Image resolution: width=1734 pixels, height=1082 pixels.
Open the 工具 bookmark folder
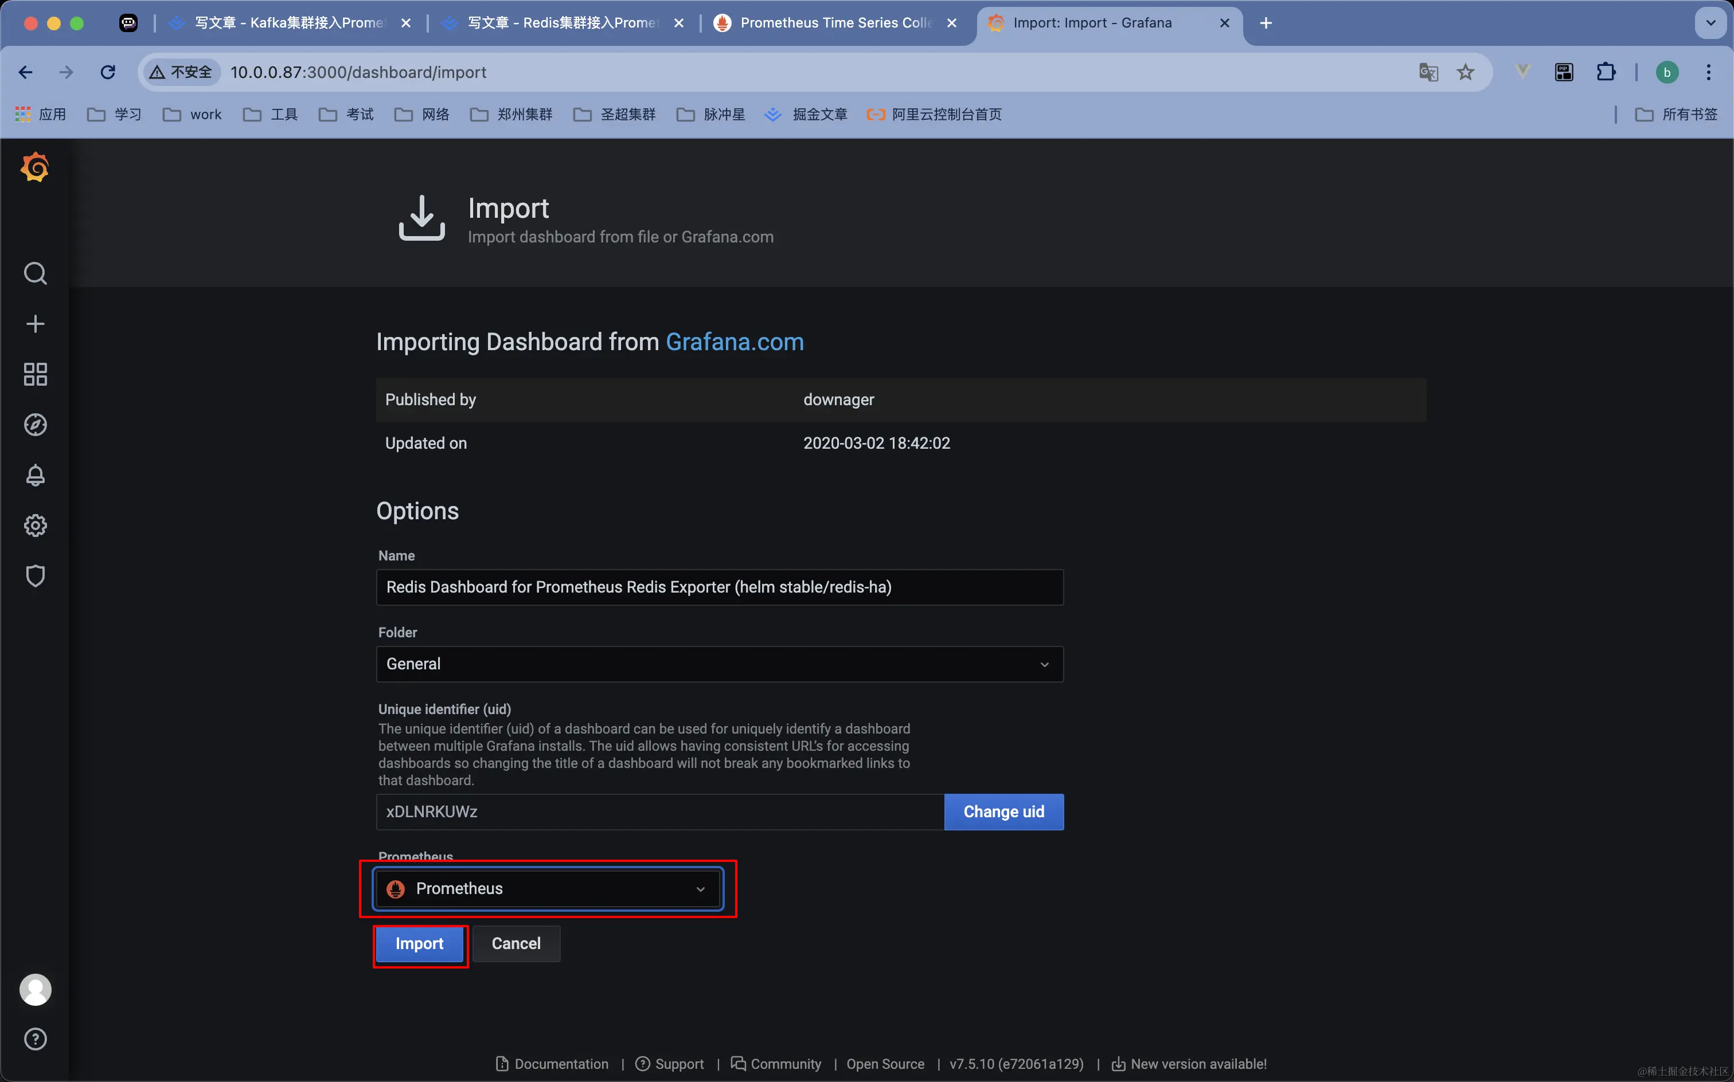[271, 115]
